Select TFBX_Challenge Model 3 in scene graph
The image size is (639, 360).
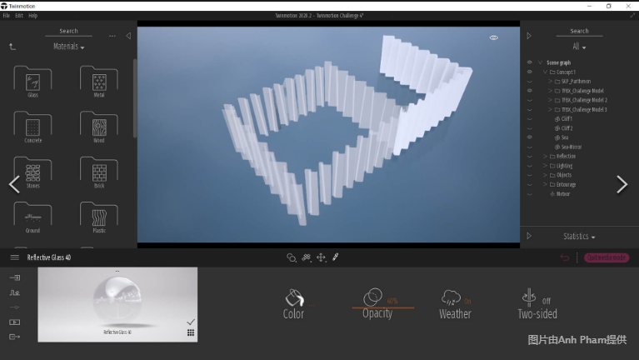584,109
